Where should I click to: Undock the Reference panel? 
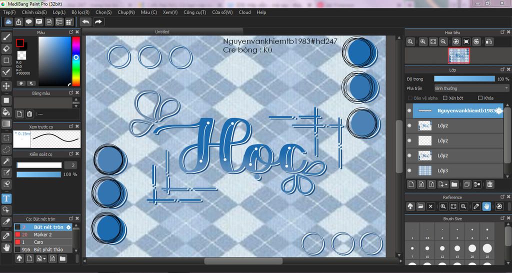[503, 196]
